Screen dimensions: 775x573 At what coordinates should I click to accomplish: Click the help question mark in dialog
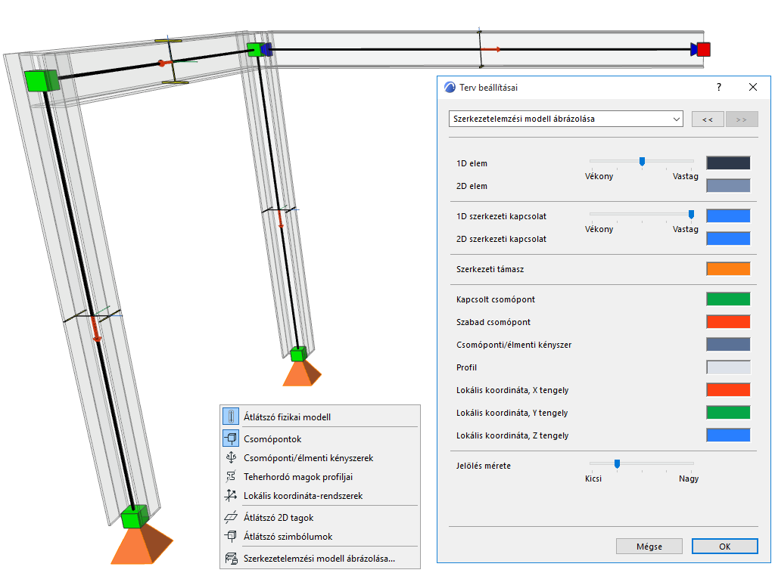[719, 87]
